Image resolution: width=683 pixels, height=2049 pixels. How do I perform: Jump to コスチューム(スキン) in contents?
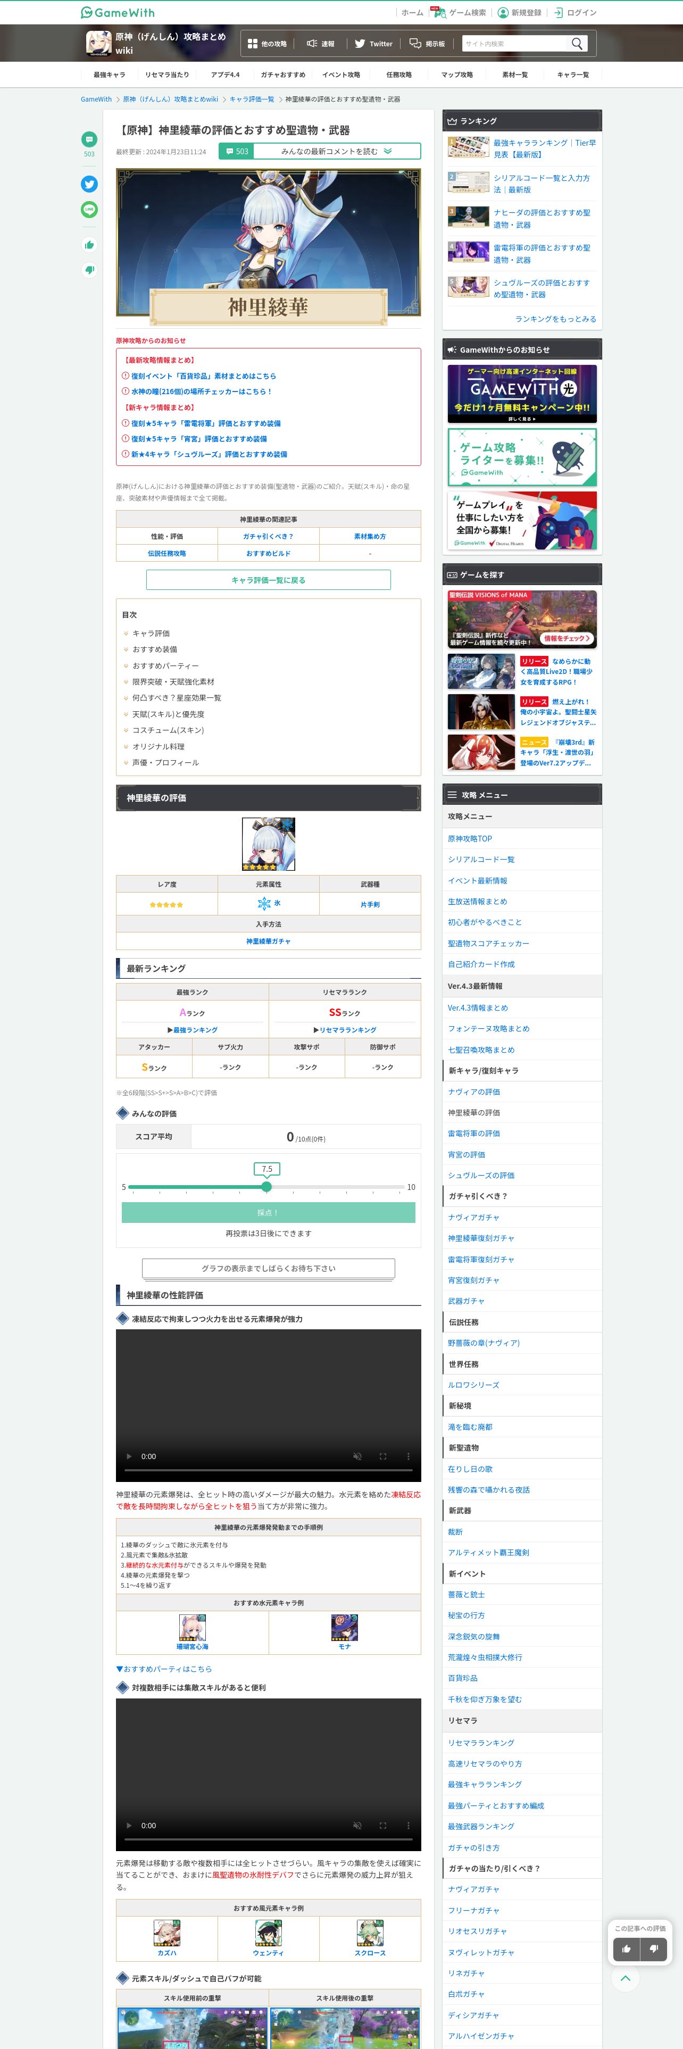[168, 730]
